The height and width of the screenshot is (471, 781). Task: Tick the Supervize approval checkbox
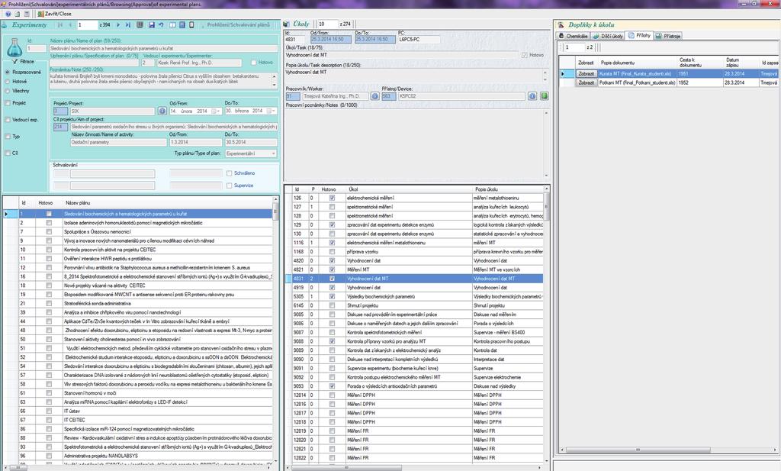tap(229, 185)
